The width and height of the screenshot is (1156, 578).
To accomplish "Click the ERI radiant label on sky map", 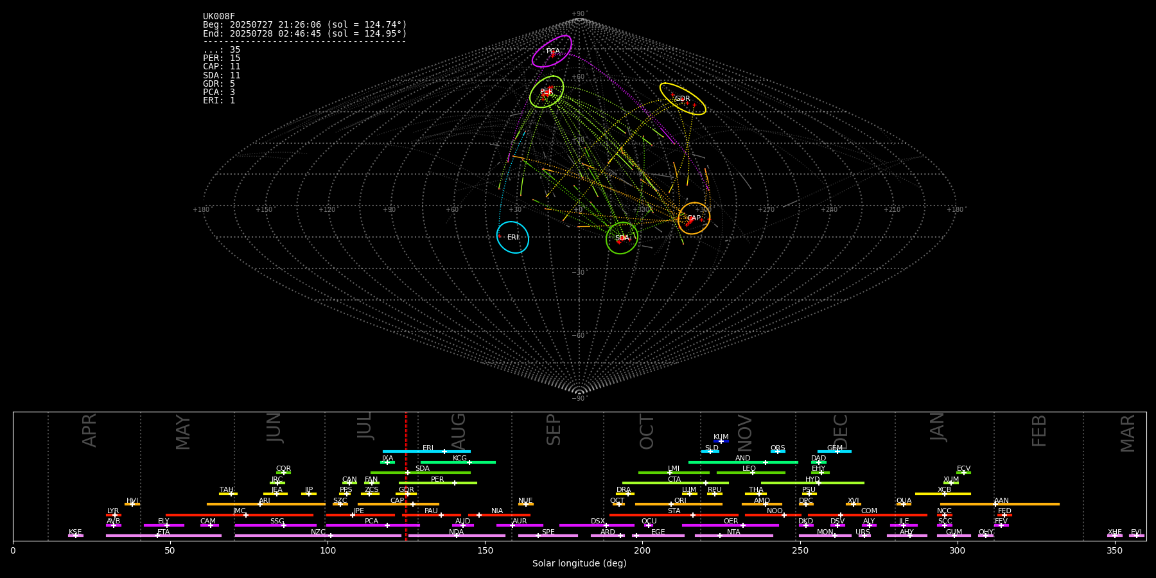I will point(512,238).
